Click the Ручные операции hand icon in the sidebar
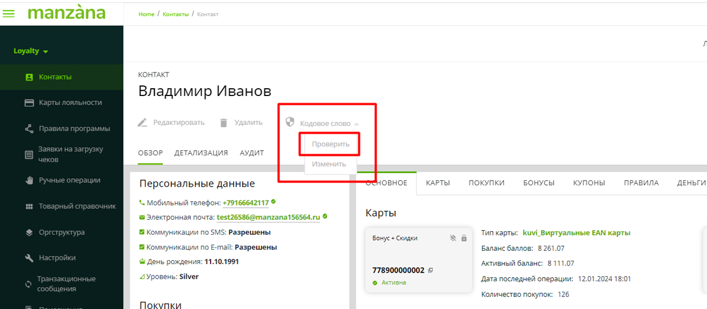Screen dimensions: 707x309 pos(29,180)
